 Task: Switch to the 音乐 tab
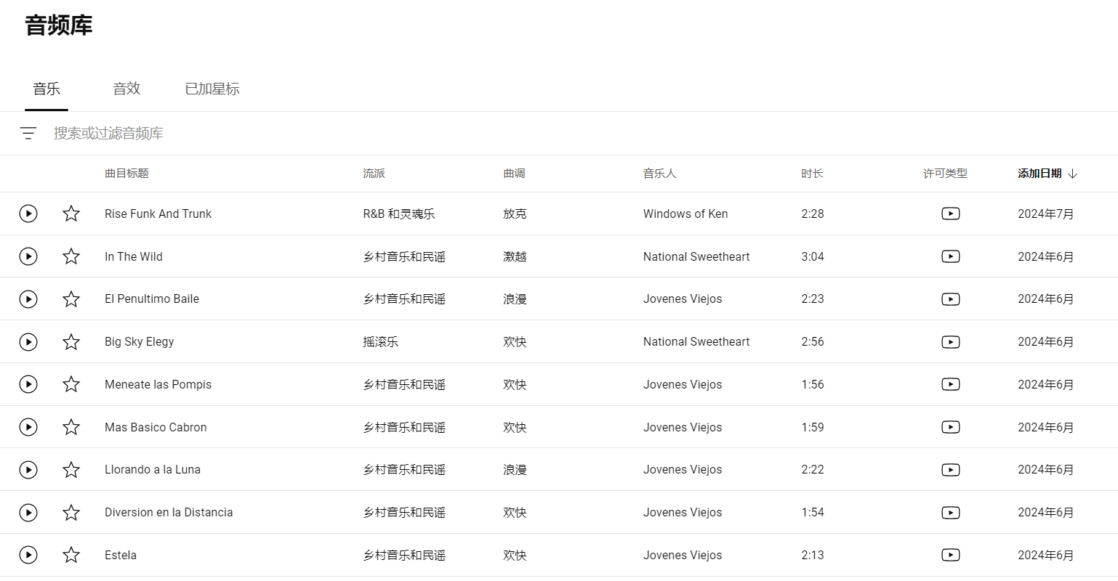click(47, 89)
